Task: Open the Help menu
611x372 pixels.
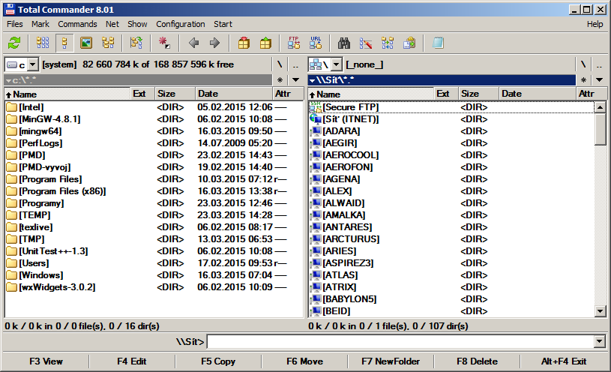Action: click(595, 24)
